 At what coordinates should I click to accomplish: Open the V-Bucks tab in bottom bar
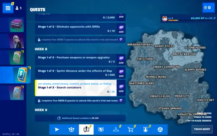click(x=160, y=129)
